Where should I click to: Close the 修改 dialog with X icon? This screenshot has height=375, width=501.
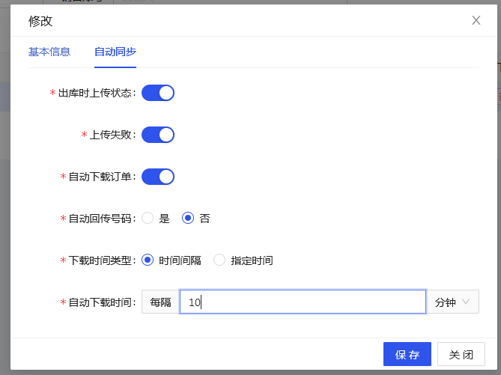(476, 20)
